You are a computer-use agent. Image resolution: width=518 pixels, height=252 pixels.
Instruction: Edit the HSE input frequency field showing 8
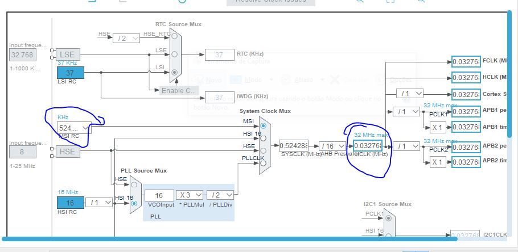tap(22, 152)
